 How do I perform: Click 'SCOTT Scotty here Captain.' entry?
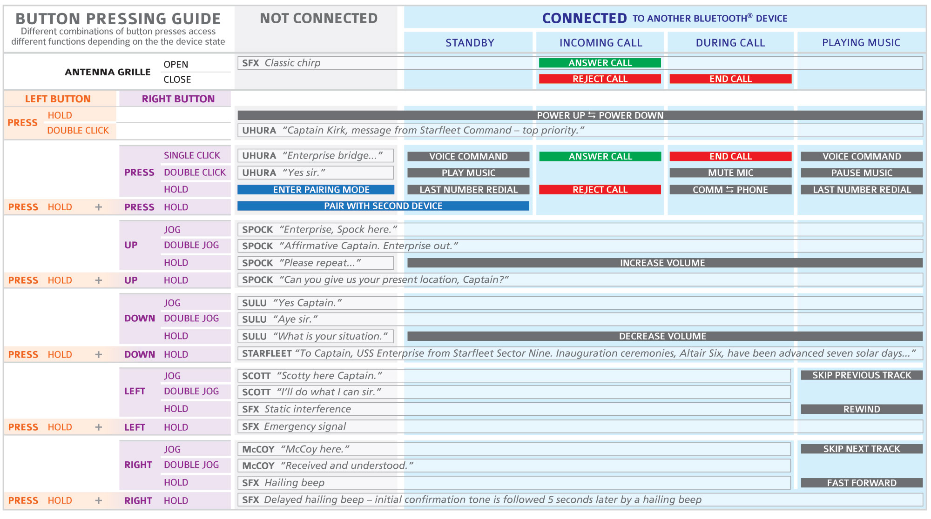point(514,376)
